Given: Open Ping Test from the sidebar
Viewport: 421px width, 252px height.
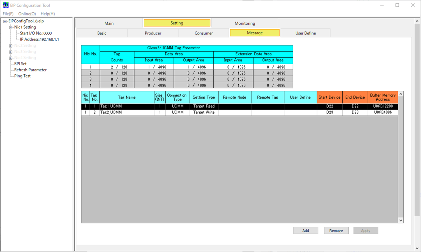Looking at the screenshot, I should [x=22, y=76].
